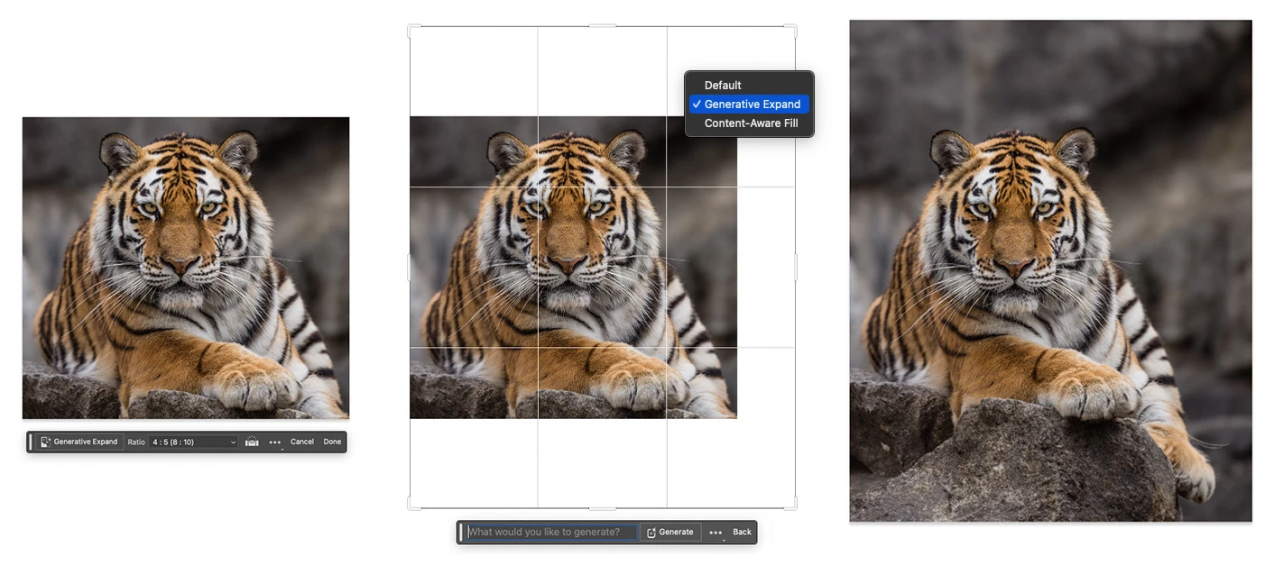1274x574 pixels.
Task: Choose Generative Expand in the fill menu
Action: tap(749, 104)
